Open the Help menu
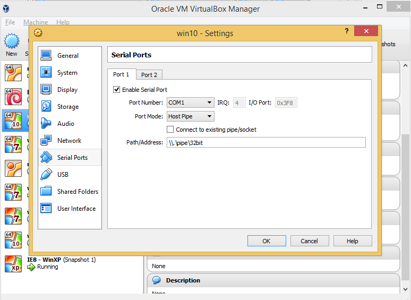The image size is (411, 300). (63, 22)
